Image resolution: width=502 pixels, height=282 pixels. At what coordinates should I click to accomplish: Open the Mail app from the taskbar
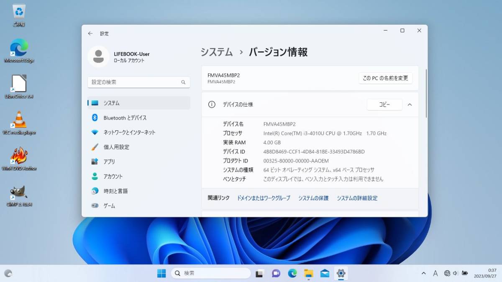tap(325, 273)
